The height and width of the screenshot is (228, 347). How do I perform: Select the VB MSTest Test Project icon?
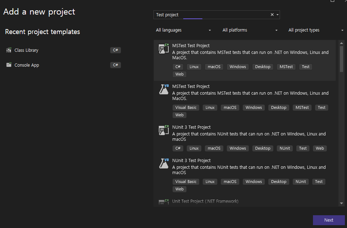point(163,90)
